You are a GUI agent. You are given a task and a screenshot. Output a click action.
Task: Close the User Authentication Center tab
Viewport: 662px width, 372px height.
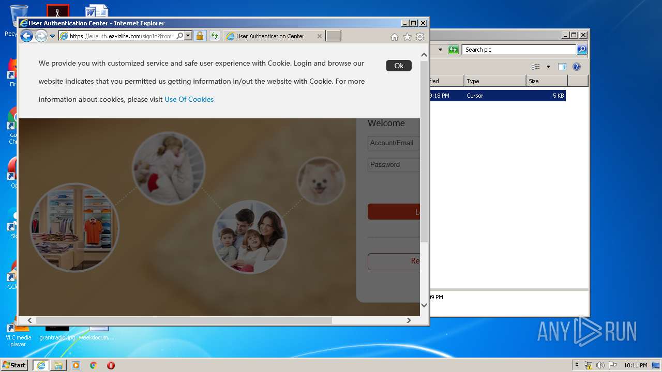point(319,36)
